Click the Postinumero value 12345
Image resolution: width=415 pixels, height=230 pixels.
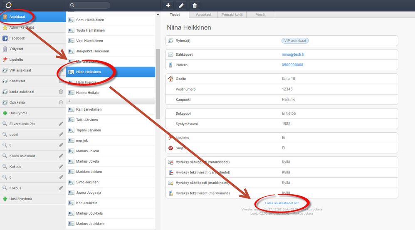pyautogui.click(x=287, y=89)
